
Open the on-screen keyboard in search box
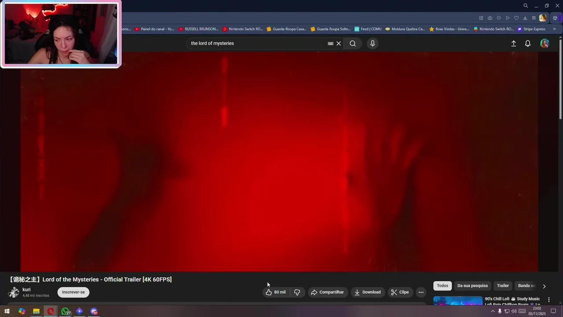tap(330, 44)
